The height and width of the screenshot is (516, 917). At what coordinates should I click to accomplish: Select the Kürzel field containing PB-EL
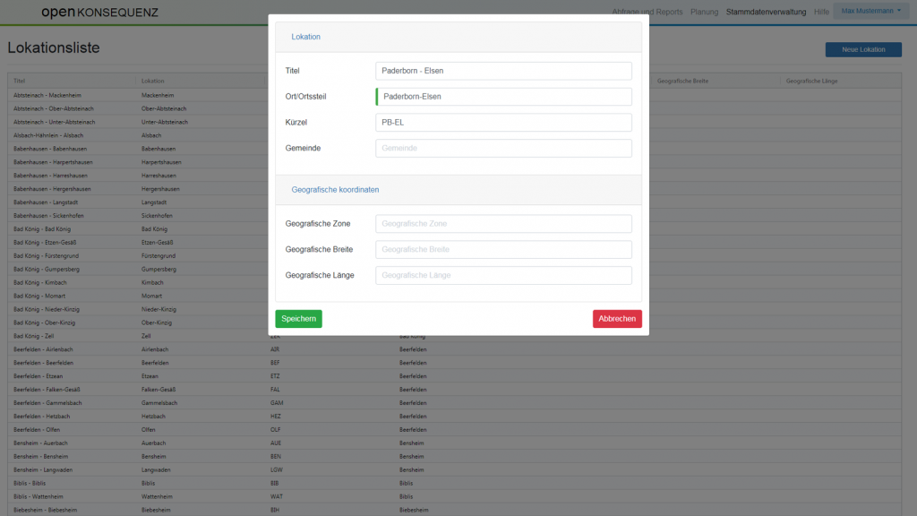503,123
